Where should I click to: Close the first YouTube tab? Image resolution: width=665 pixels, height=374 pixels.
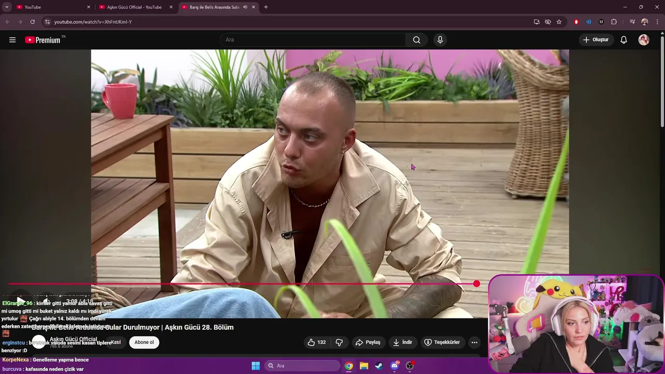88,7
